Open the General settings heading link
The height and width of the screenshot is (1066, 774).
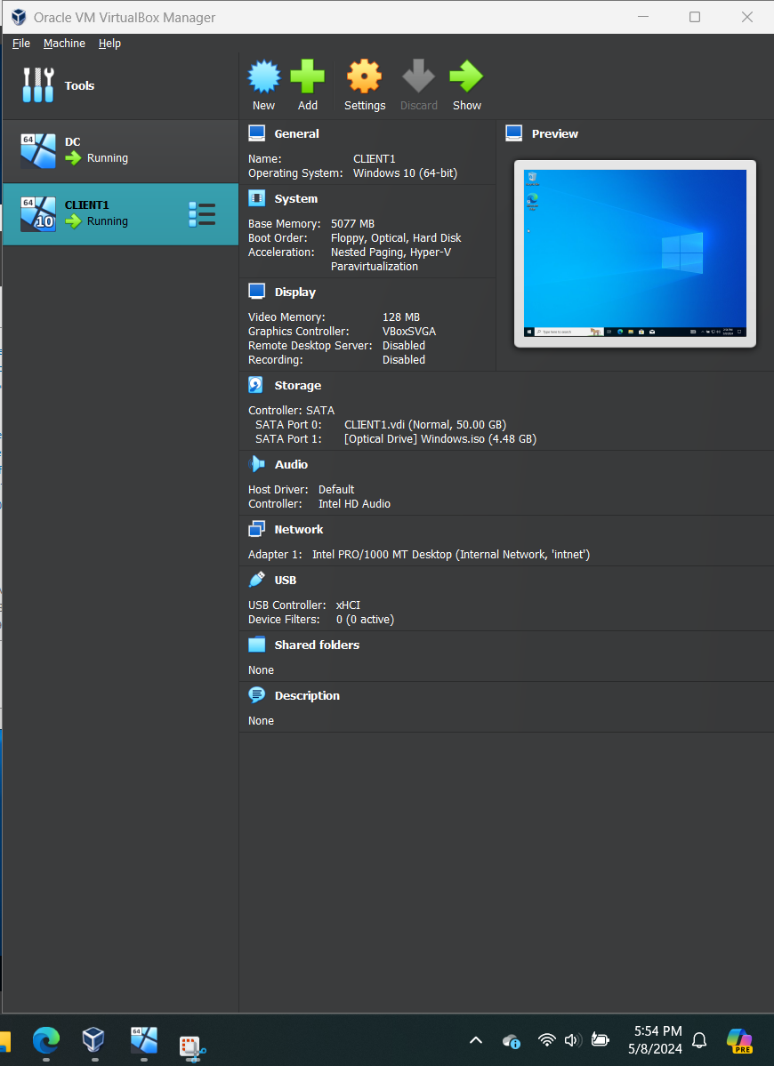pyautogui.click(x=296, y=134)
